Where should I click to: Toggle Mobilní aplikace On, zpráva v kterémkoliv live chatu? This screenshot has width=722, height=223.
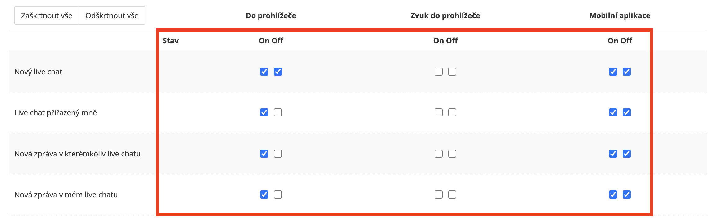click(x=613, y=154)
